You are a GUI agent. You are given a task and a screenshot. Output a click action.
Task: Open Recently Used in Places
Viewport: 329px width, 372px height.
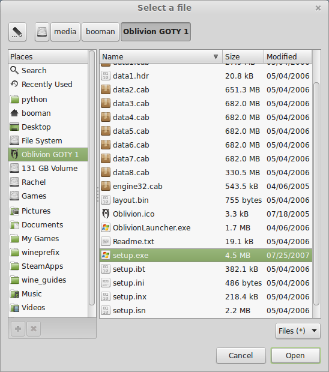48,84
